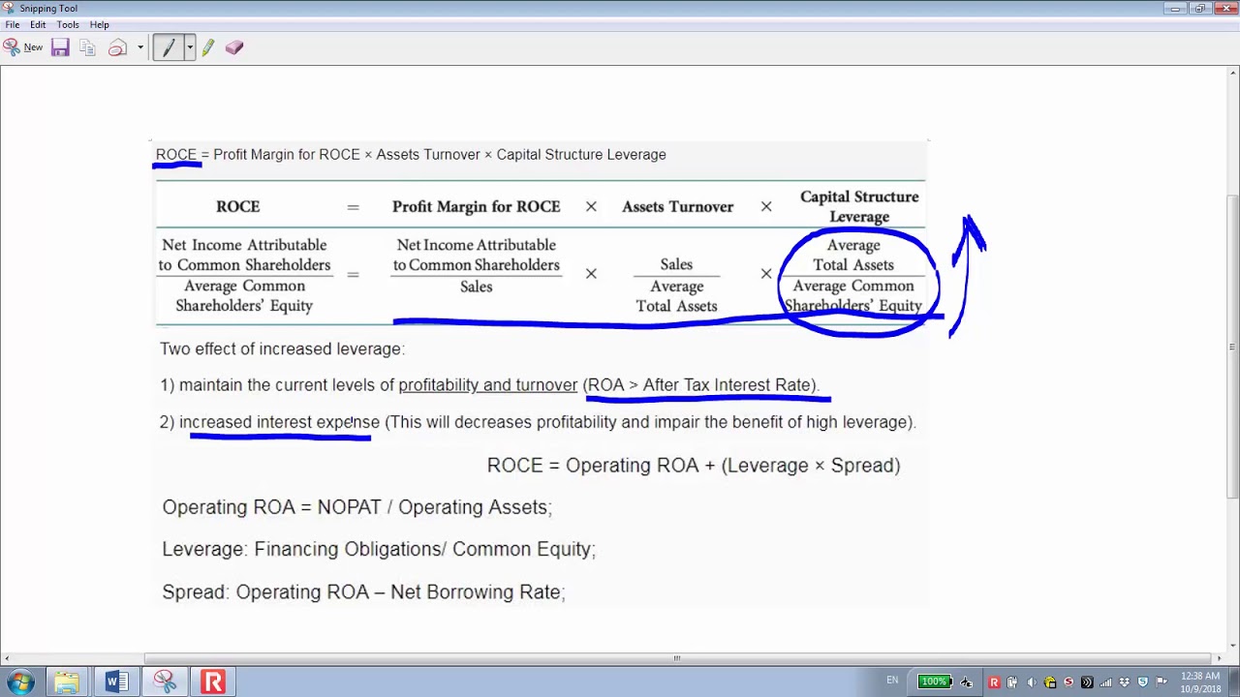Open the network signal bars icon
Screen dimensions: 1240x697
(1105, 682)
